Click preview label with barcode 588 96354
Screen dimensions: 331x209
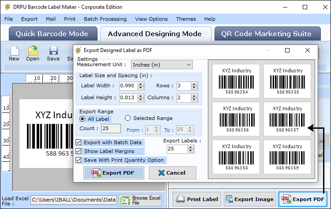(236, 81)
